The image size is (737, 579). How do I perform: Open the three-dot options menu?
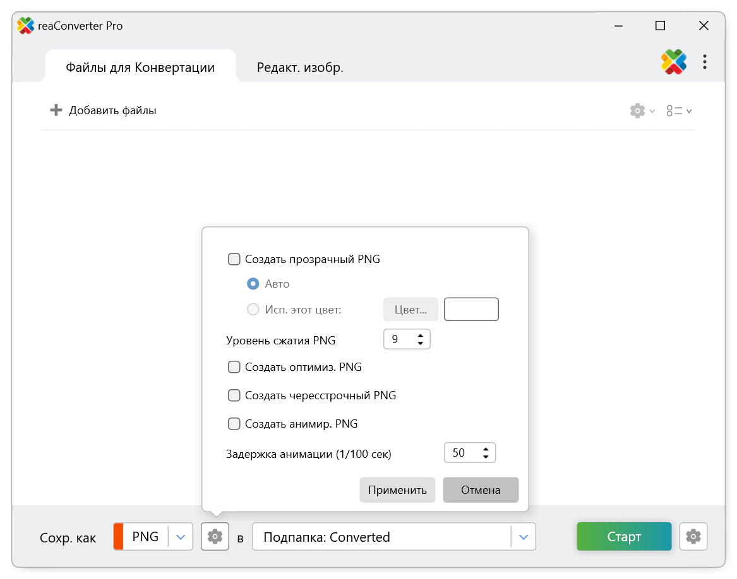705,62
